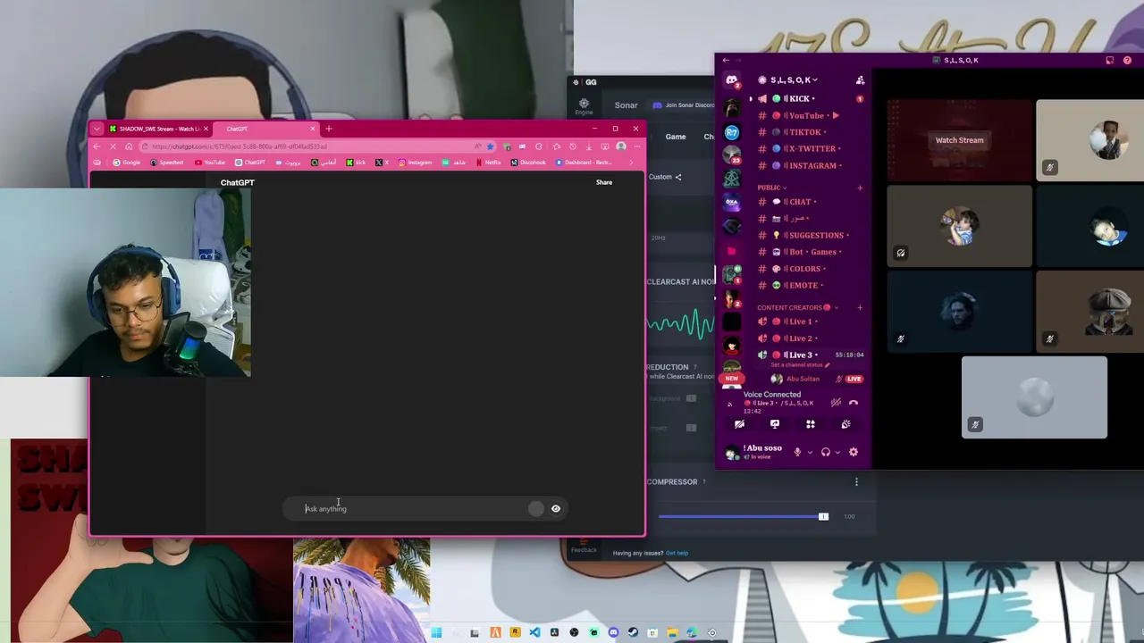The image size is (1144, 643).
Task: Show more bookmarks chevron
Action: [x=632, y=163]
